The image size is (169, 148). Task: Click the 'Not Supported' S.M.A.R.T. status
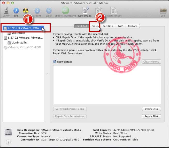click(x=122, y=136)
